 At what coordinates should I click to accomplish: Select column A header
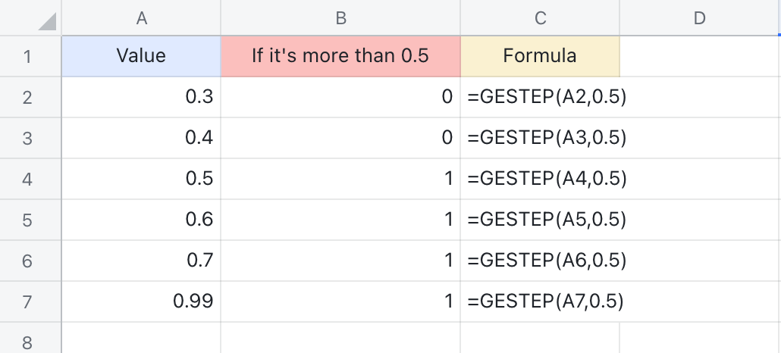[x=141, y=18]
